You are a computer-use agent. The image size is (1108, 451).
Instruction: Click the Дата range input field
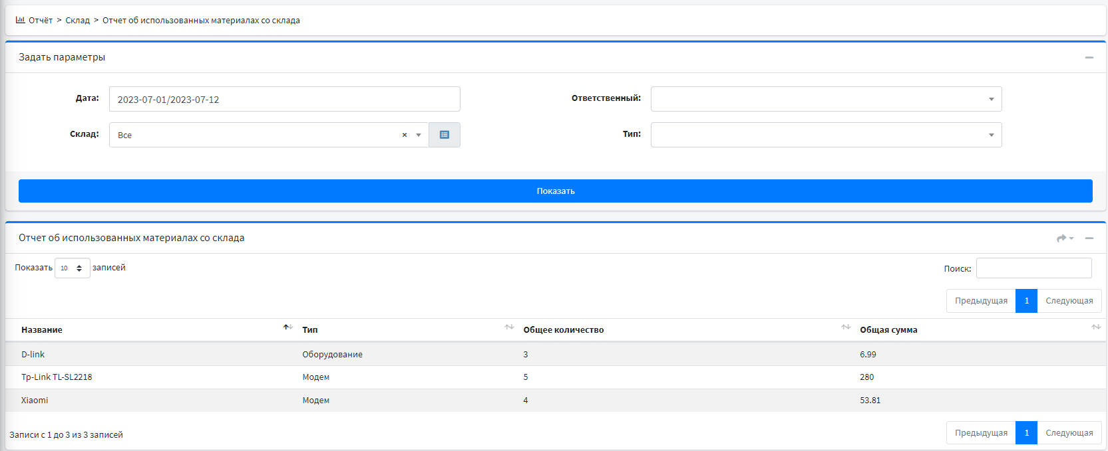pos(284,99)
